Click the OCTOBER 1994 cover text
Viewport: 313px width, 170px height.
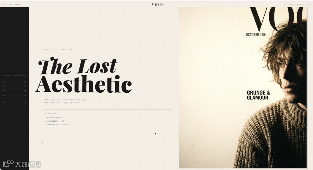point(256,34)
